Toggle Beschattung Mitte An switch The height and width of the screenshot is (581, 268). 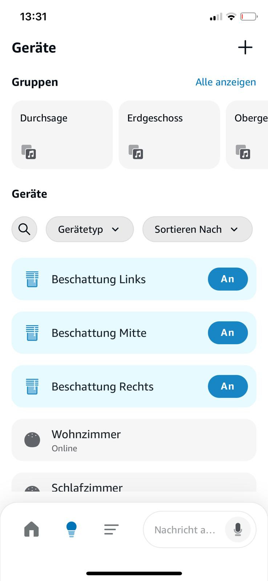228,333
